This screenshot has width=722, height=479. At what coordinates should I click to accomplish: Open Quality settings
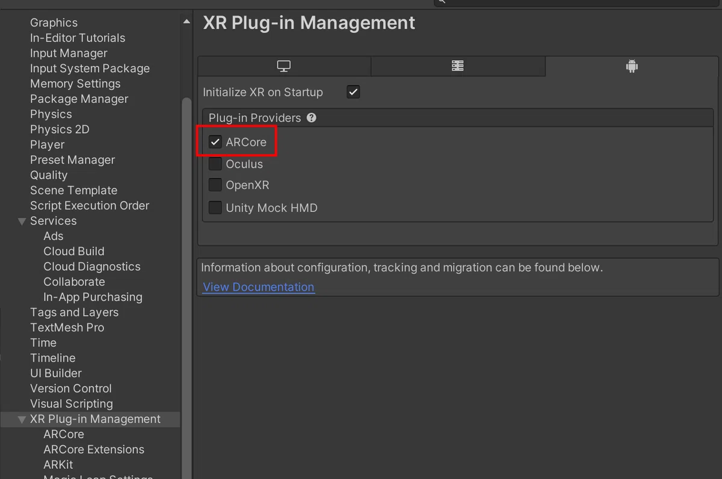[x=49, y=175]
